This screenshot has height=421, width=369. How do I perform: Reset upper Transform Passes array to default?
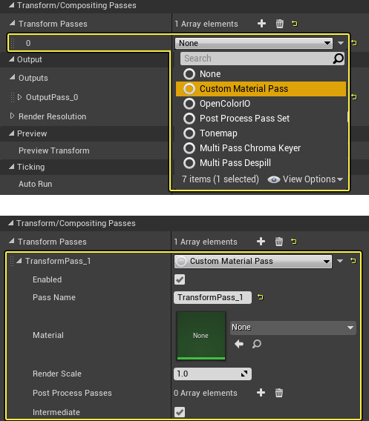tap(295, 24)
